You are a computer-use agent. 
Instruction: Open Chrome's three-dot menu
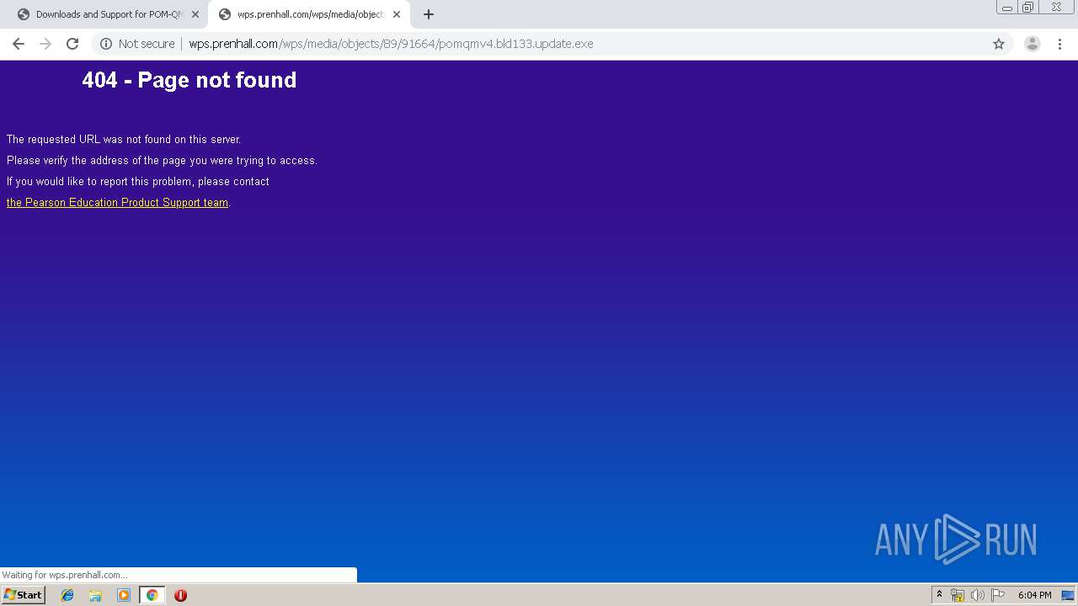coord(1059,44)
